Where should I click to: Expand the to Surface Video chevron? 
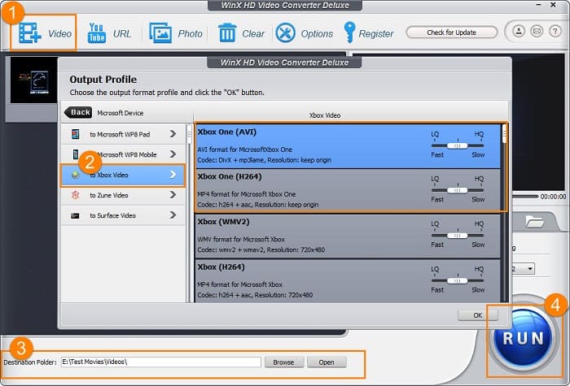[173, 215]
